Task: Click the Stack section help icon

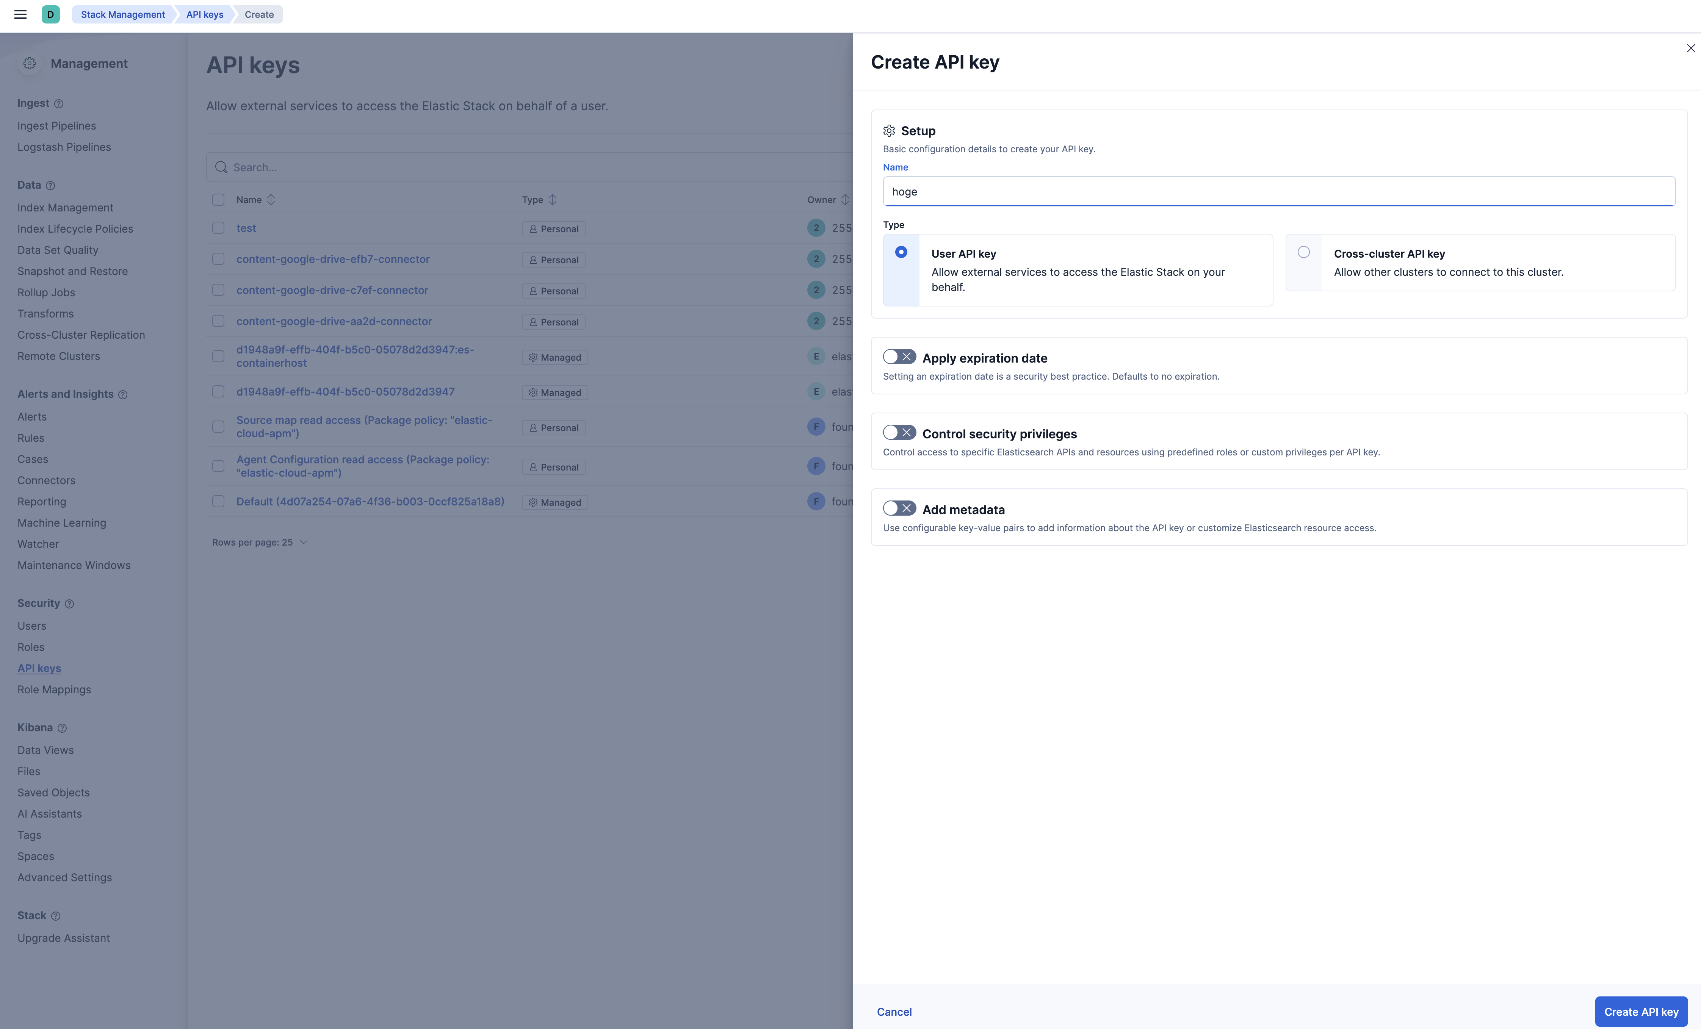Action: 56,916
